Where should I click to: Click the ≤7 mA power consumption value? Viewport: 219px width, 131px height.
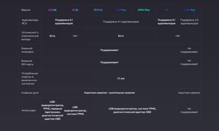[121, 79]
